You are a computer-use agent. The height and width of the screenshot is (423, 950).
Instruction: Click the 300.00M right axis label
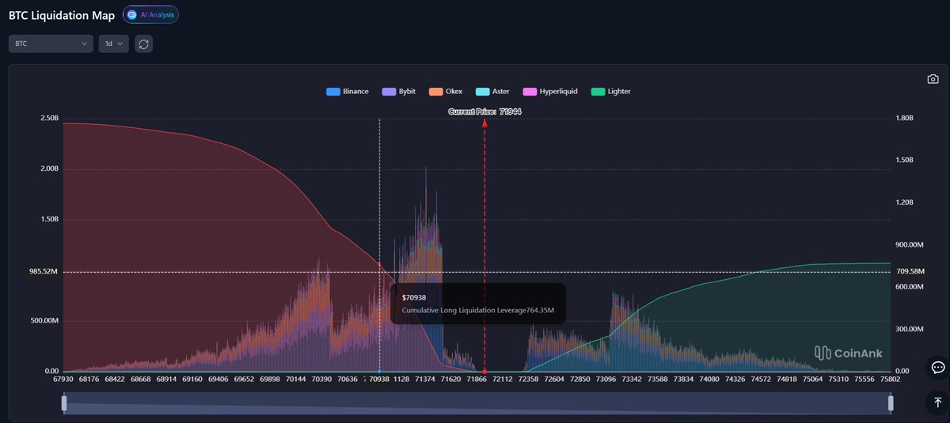[910, 329]
